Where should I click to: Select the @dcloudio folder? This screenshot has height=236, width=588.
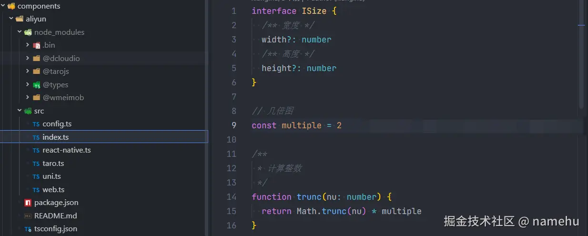pyautogui.click(x=103, y=58)
